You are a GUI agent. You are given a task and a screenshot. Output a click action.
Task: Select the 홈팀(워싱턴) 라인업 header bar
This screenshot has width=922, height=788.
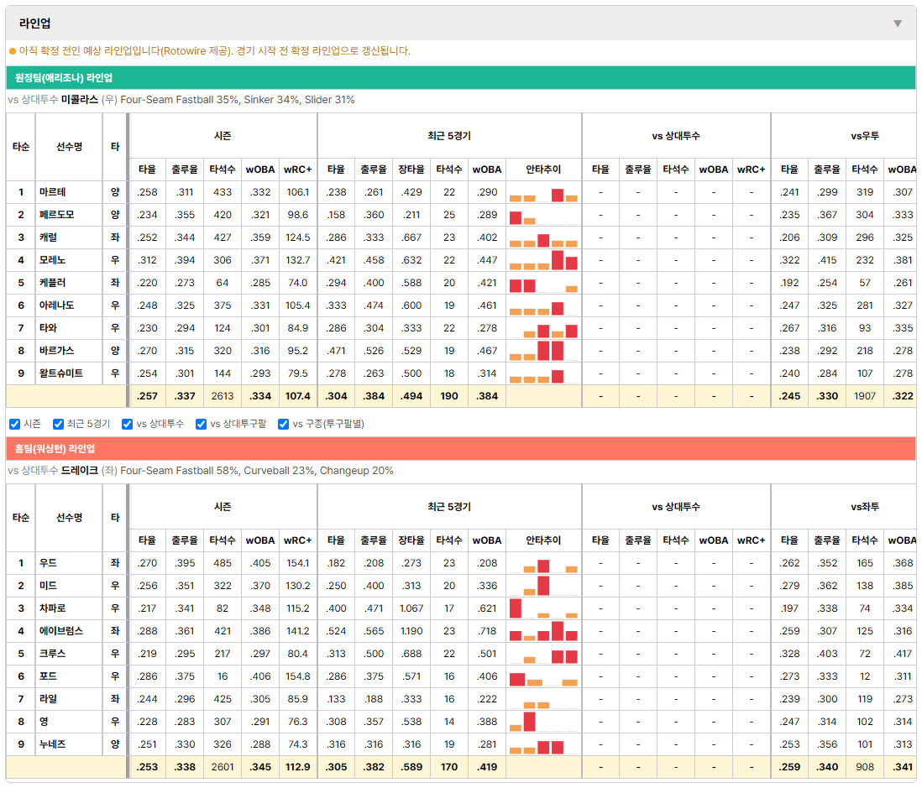tap(460, 448)
